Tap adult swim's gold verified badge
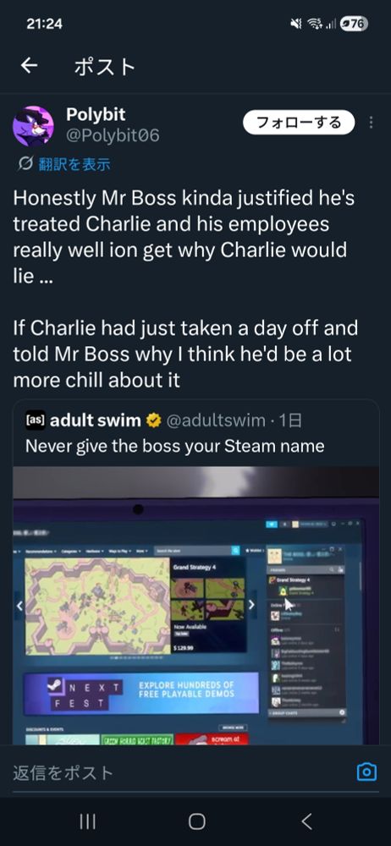The image size is (391, 846). 154,420
